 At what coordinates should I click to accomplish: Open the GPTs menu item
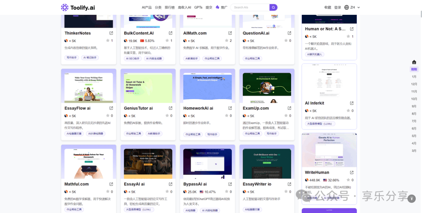198,7
